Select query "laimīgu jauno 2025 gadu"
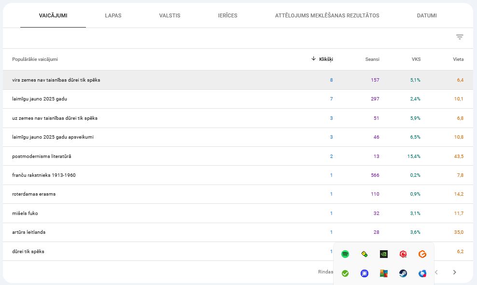This screenshot has height=285, width=477. 40,99
